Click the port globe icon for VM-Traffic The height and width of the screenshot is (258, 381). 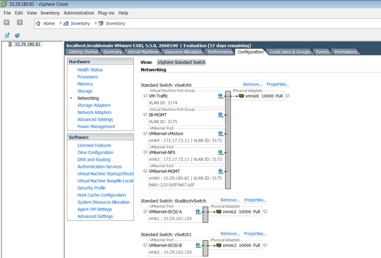(x=220, y=96)
